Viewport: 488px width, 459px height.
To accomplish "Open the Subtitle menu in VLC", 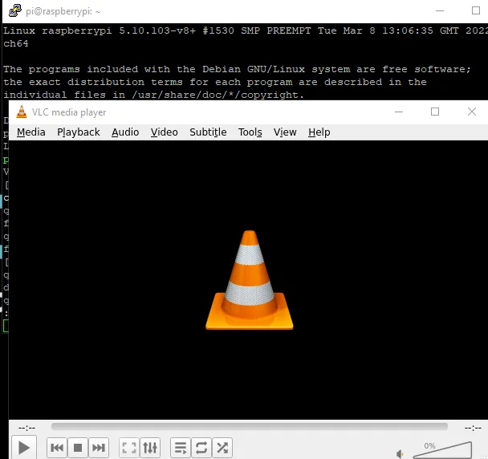I will pos(208,132).
